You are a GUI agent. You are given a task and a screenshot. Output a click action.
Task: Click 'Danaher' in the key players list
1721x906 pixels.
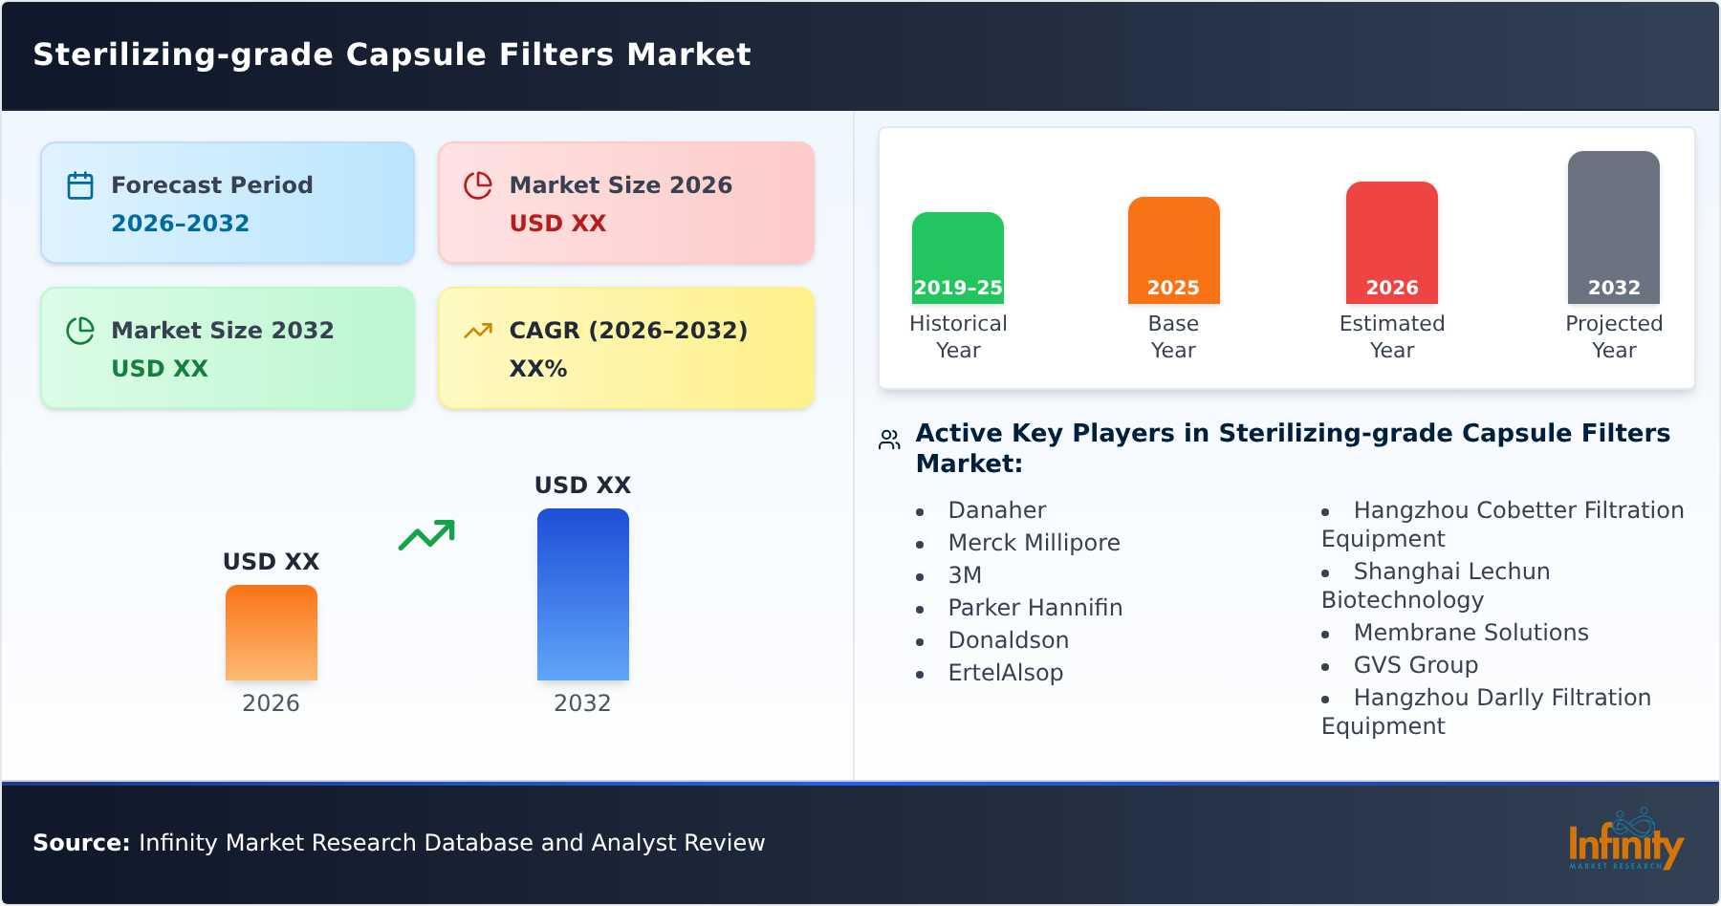tap(997, 510)
